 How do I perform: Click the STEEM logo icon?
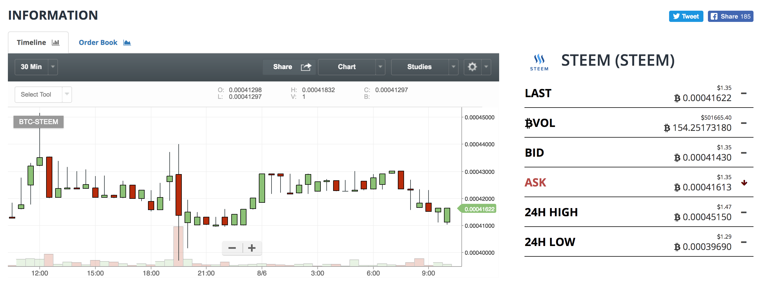click(539, 62)
